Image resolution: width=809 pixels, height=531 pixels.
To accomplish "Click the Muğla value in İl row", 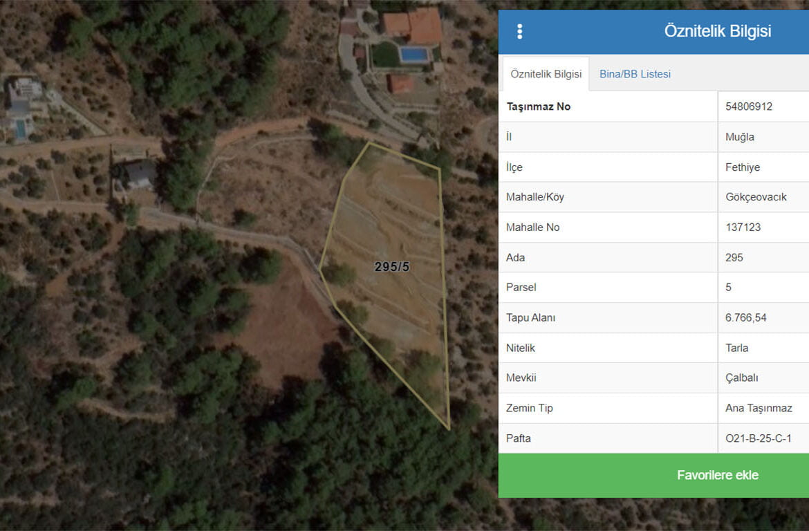I will (740, 137).
